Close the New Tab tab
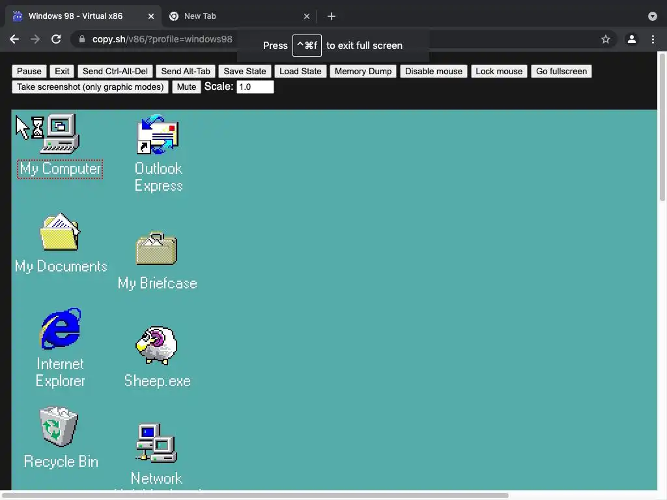667x500 pixels. (x=307, y=16)
